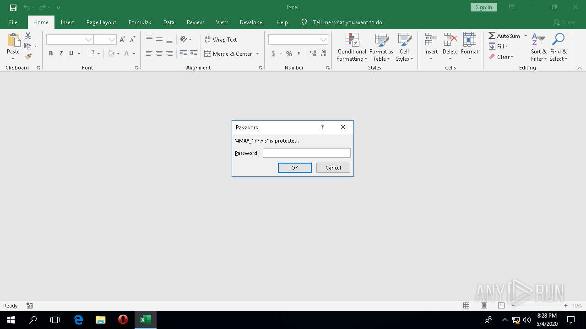Click Comma Style icon
Viewport: 586px width, 329px height.
click(x=299, y=53)
